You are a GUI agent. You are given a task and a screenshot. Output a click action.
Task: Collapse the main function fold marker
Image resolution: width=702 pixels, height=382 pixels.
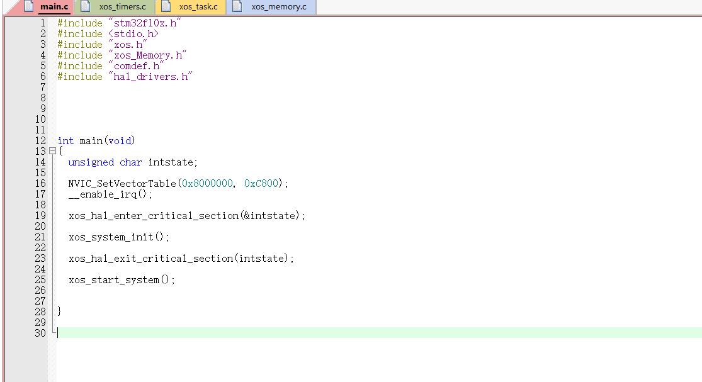[x=52, y=151]
